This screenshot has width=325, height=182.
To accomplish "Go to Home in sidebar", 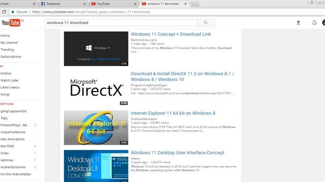I will point(5,35).
